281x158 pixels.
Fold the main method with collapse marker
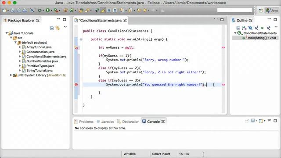click(81, 39)
